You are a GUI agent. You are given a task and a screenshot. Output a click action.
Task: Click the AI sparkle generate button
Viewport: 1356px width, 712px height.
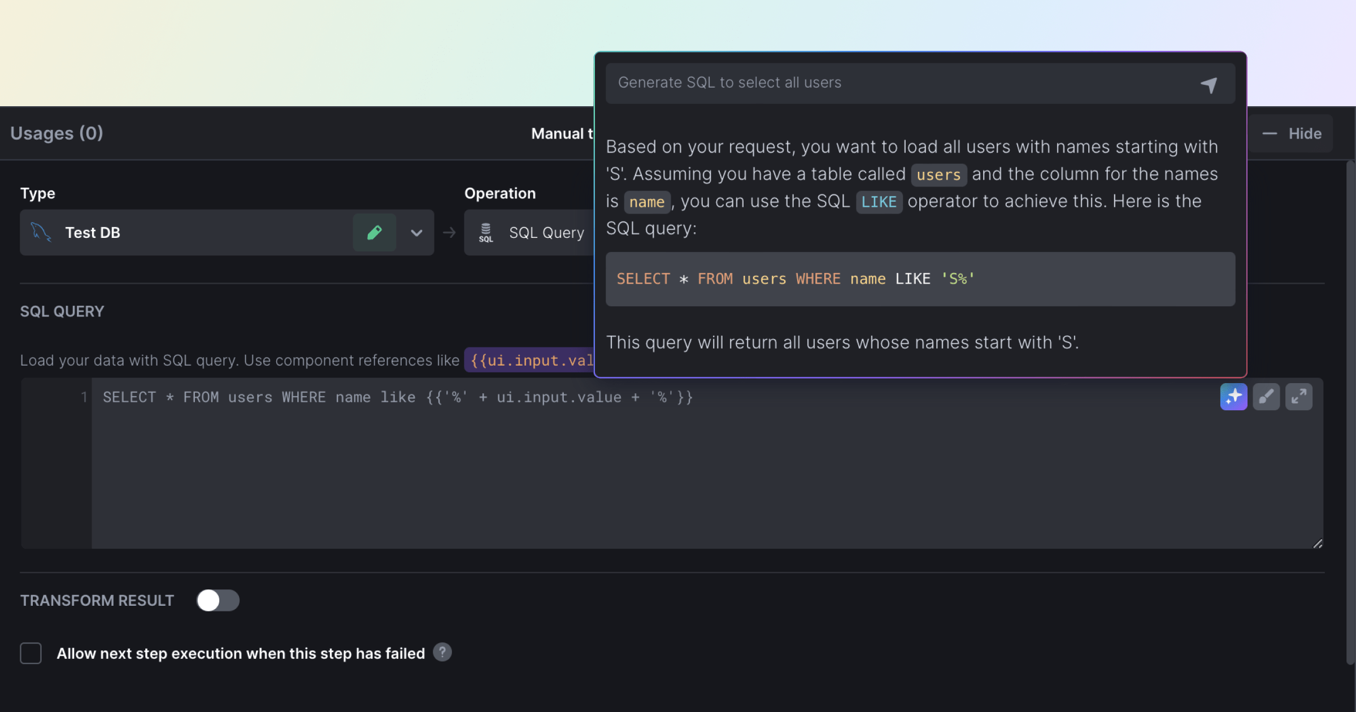(1233, 397)
